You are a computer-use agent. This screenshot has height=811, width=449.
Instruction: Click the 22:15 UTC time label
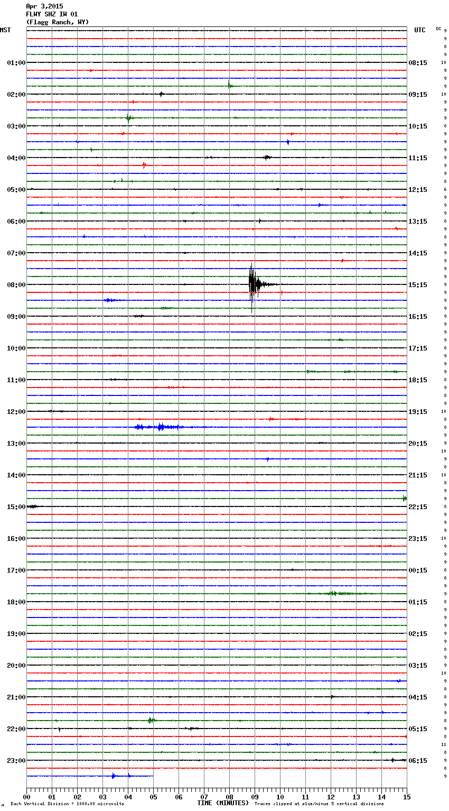418,507
